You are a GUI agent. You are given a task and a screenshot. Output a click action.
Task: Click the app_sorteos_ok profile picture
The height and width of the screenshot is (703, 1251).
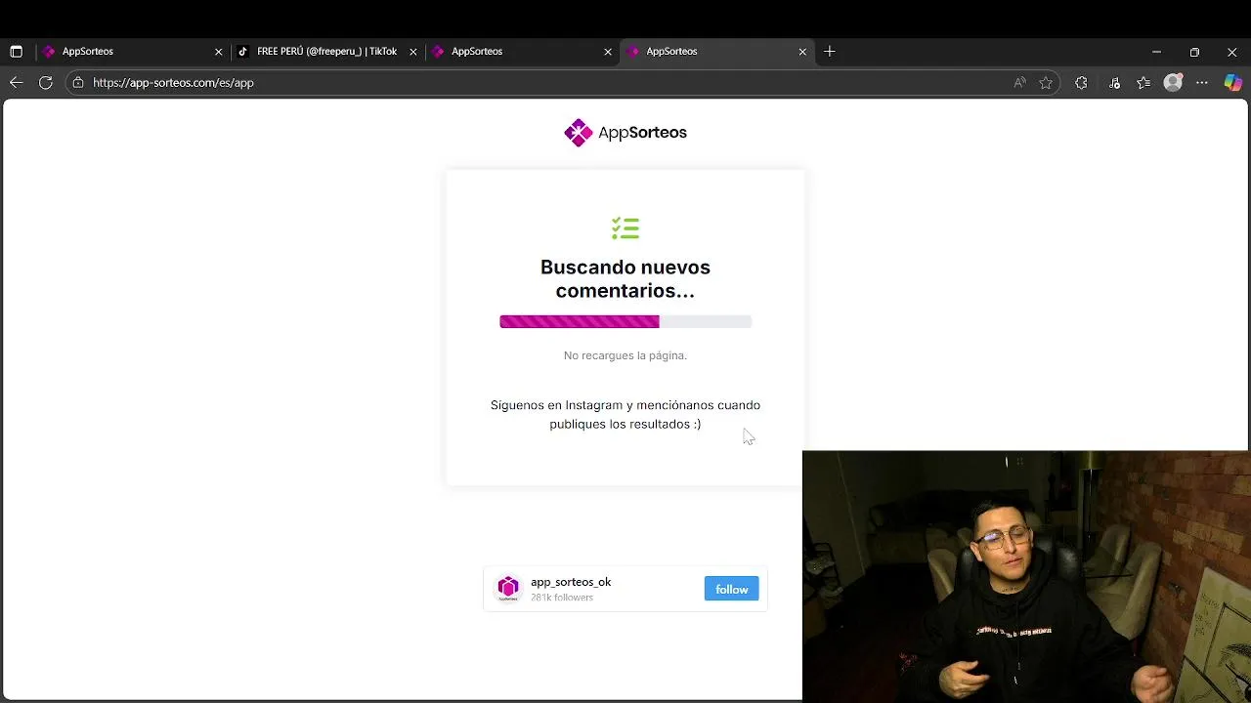508,588
